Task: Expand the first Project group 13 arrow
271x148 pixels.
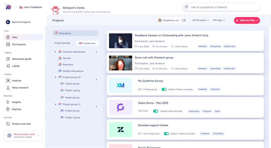Action: 56,77
